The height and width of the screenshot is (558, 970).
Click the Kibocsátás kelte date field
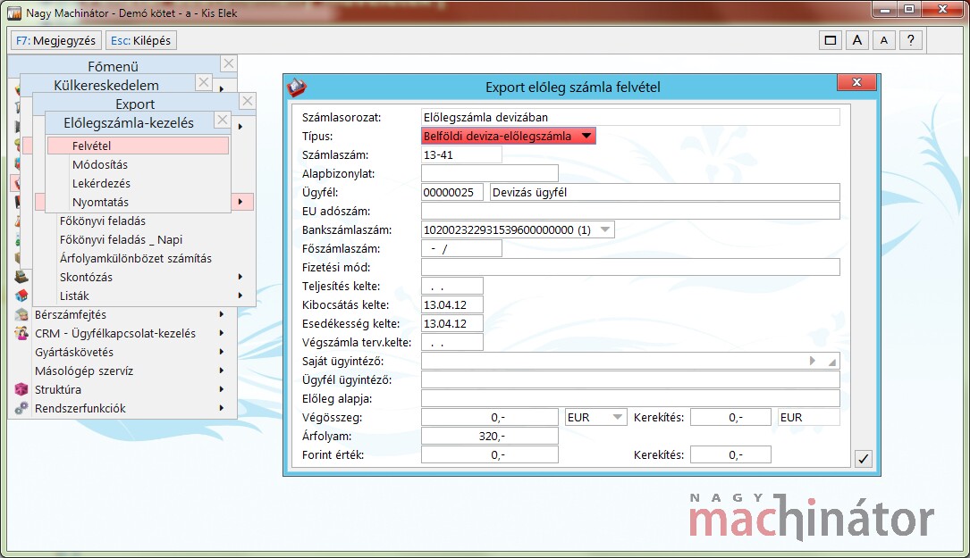coord(452,304)
